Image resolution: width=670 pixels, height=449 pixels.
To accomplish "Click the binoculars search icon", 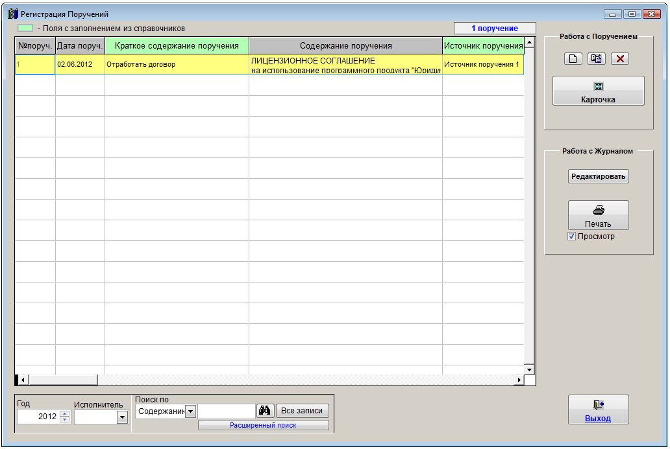I will 264,411.
